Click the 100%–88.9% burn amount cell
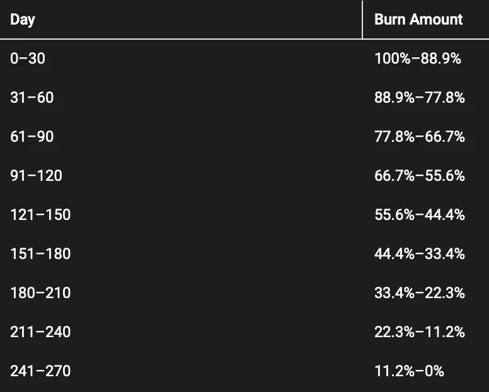The width and height of the screenshot is (489, 392). (418, 59)
